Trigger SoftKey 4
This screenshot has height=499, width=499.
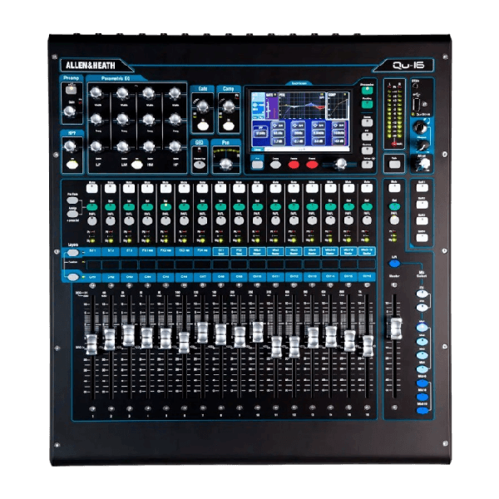tap(422, 237)
